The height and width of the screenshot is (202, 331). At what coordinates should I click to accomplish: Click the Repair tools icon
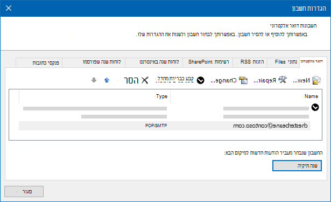pyautogui.click(x=283, y=80)
